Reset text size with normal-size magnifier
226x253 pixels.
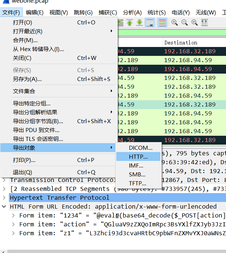click(x=195, y=23)
